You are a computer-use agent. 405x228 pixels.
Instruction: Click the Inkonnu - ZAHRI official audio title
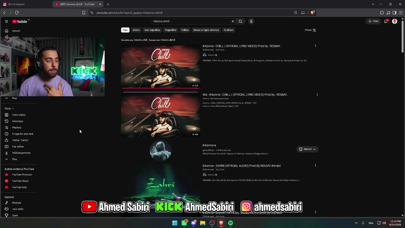click(242, 166)
